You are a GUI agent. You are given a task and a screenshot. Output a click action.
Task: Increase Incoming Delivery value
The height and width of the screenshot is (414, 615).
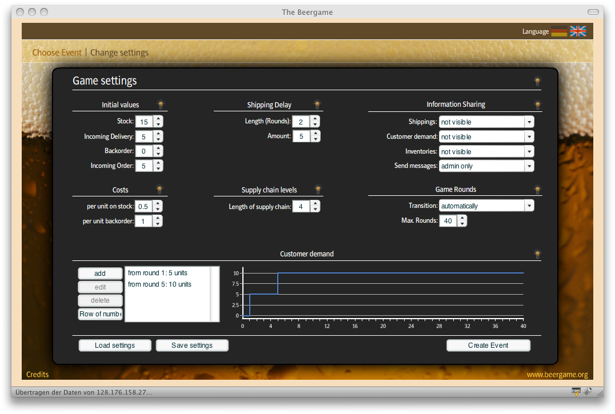click(x=158, y=134)
